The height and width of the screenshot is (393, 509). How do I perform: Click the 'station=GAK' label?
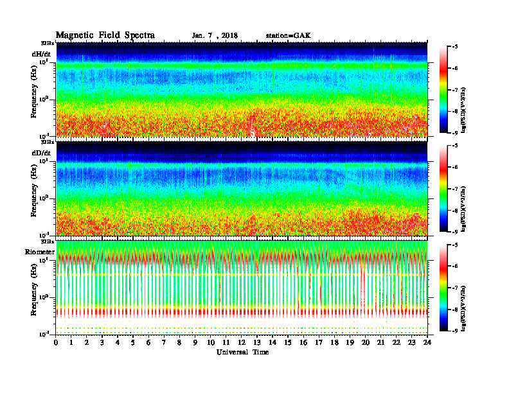(x=289, y=35)
